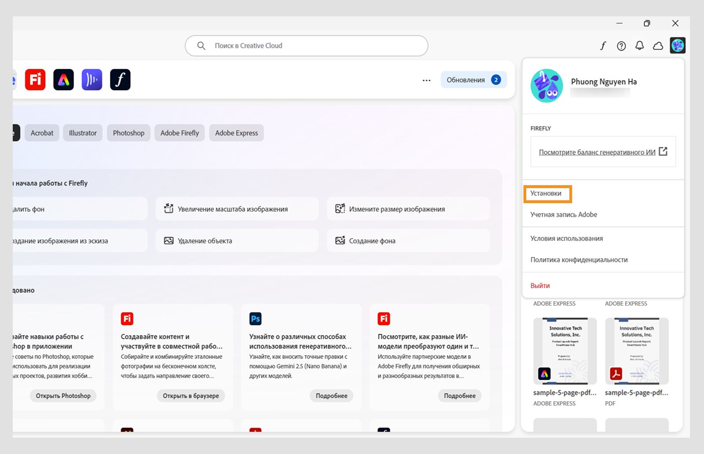
Task: Open the notifications bell
Action: tap(640, 46)
